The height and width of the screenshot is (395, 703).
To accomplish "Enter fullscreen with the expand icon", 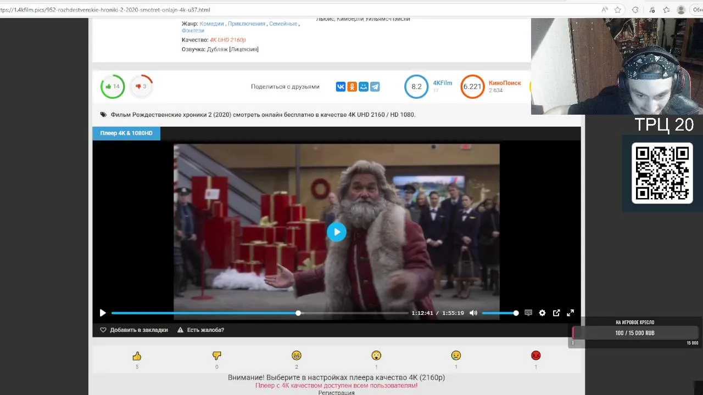I will pos(570,313).
